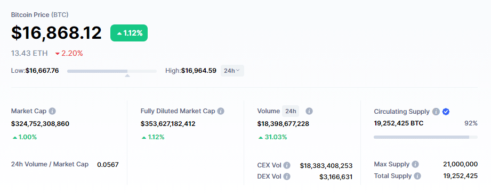Click the 19,252,425 BTC circulating supply
Viewport: 491px width, 194px height.
(399, 123)
